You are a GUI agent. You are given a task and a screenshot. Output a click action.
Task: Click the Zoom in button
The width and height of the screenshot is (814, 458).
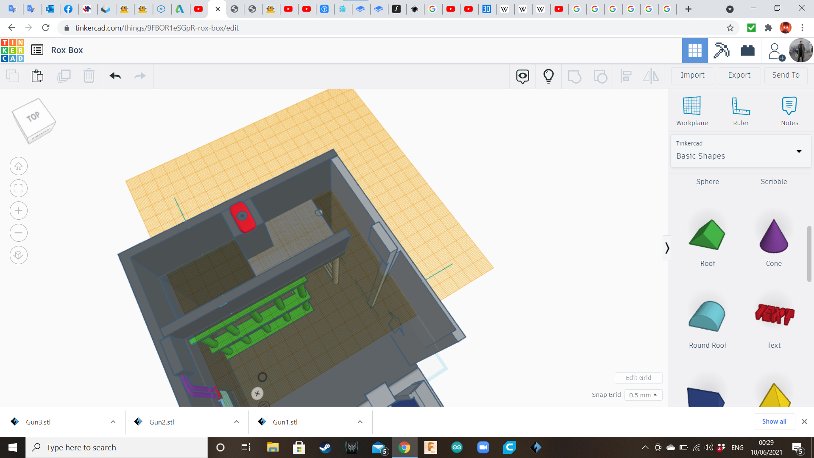(x=19, y=211)
